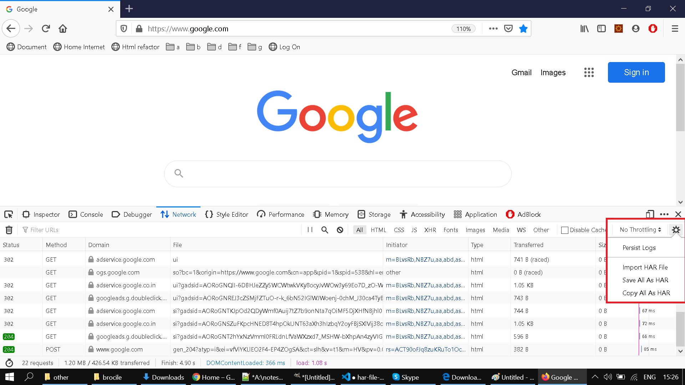Open Google apps grid icon
685x385 pixels.
tap(589, 72)
